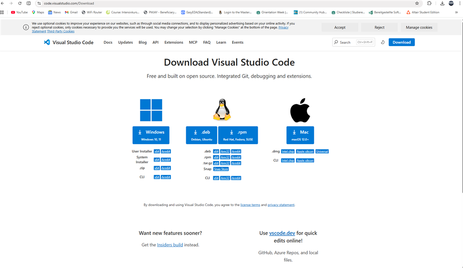
Task: Download the .deb Debian, Ubuntu package
Action: click(x=202, y=135)
